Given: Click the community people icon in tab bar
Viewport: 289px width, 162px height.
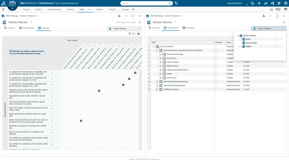Looking at the screenshot, I should (278, 9).
